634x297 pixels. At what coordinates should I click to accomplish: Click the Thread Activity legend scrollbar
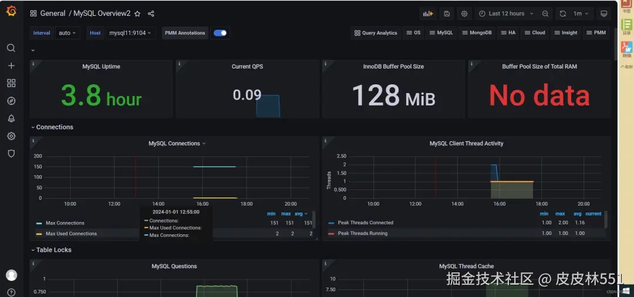coord(606,220)
